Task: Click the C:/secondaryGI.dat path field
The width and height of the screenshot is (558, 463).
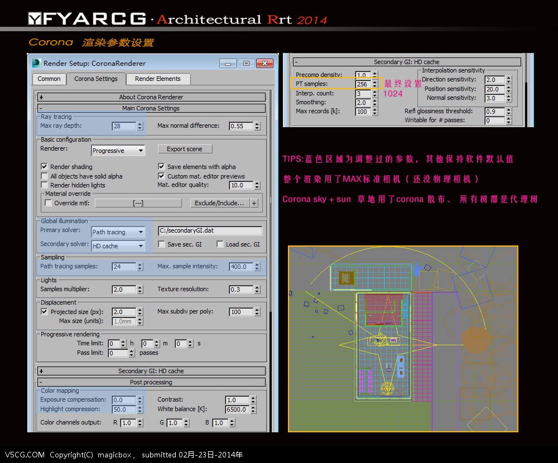Action: [210, 230]
